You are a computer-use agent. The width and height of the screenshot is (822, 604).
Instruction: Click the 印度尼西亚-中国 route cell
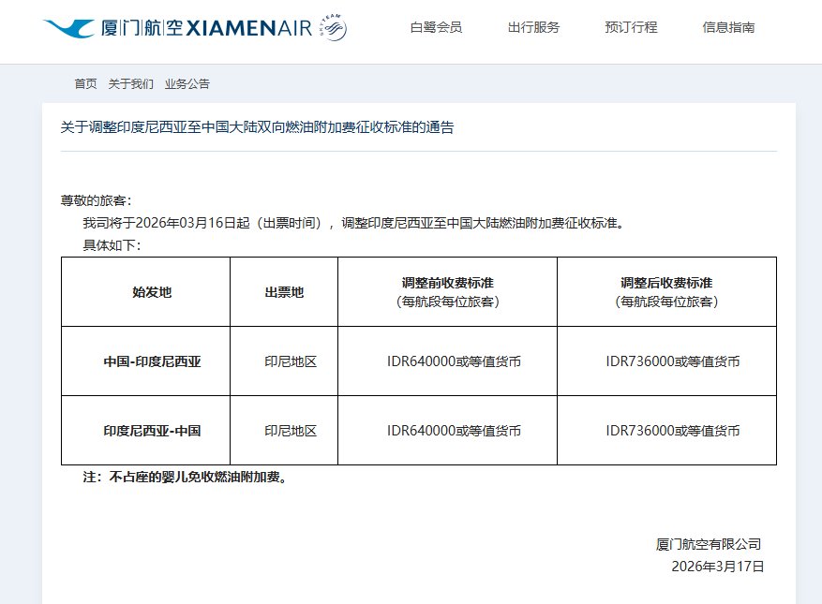point(152,431)
